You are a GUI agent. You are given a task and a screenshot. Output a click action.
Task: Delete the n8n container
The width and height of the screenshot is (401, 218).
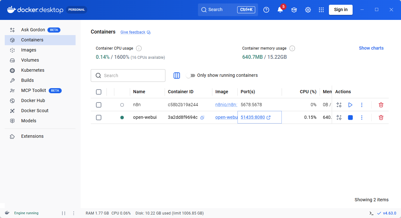tap(381, 105)
